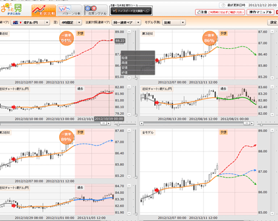Switch to the パターン分析 tab
278x221 pixels.
point(69,10)
